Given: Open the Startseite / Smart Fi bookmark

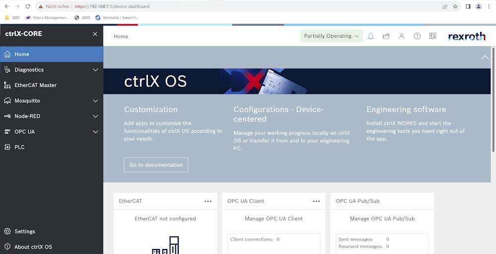Looking at the screenshot, I should pos(117,18).
